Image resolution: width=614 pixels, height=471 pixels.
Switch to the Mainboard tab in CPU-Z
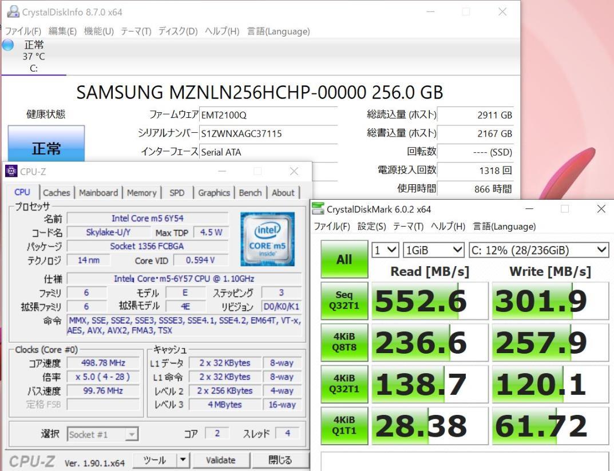coord(98,193)
